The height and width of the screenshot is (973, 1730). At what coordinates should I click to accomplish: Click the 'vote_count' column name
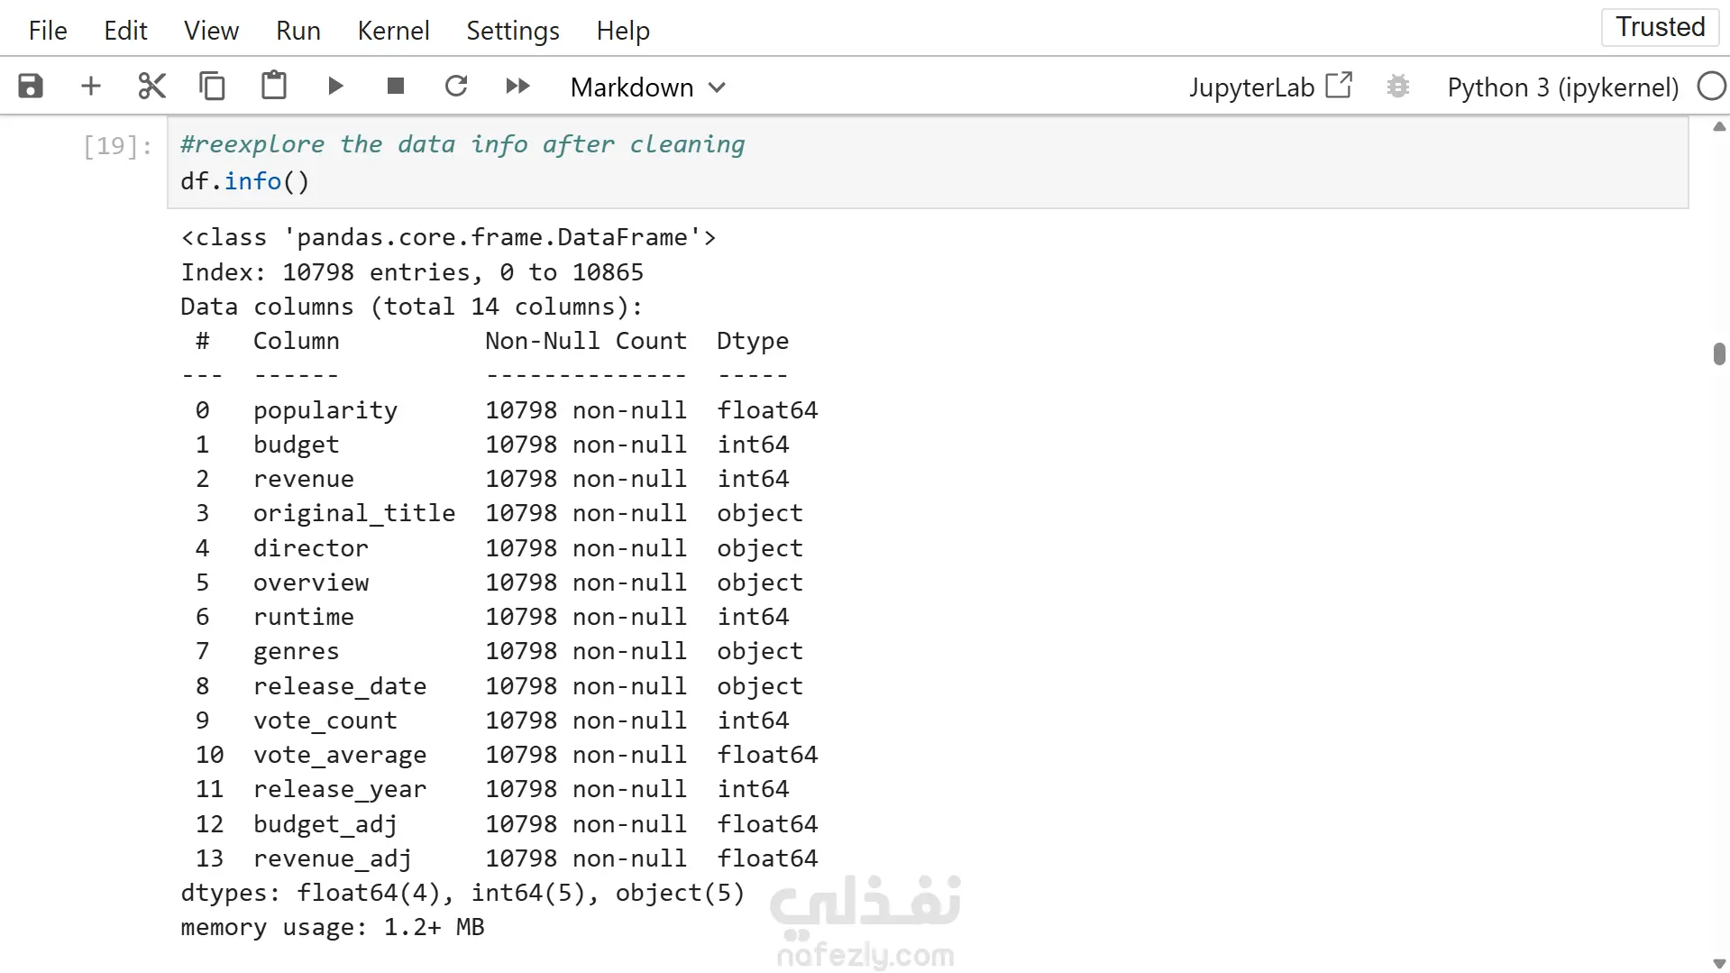coord(325,721)
